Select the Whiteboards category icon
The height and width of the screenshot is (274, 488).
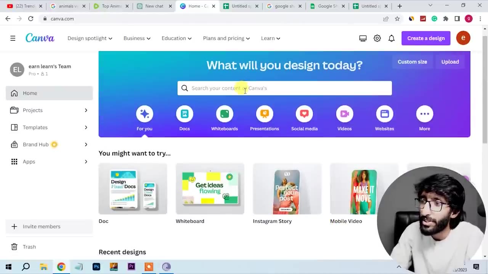[x=225, y=114]
